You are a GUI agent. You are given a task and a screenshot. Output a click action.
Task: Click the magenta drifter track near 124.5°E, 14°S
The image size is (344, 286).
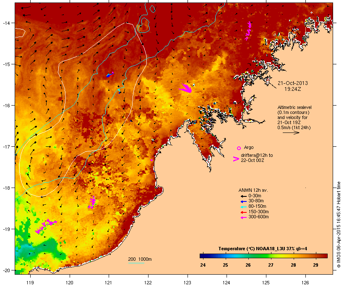248,31
